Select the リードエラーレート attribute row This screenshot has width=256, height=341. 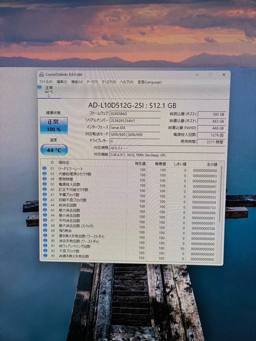(131, 169)
